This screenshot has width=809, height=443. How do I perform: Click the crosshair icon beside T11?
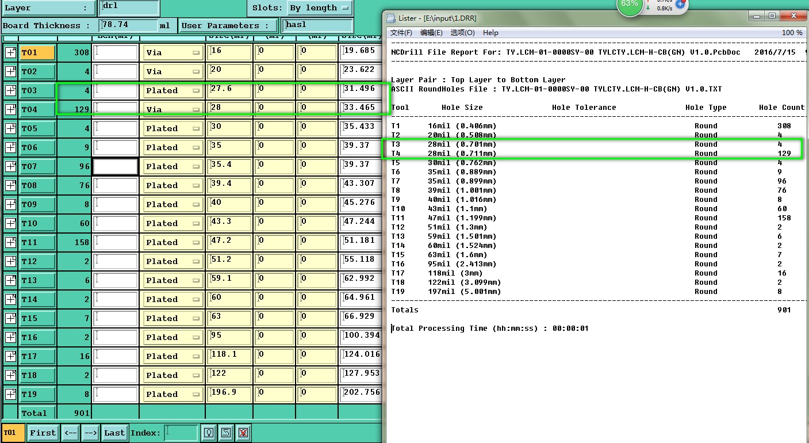[11, 242]
